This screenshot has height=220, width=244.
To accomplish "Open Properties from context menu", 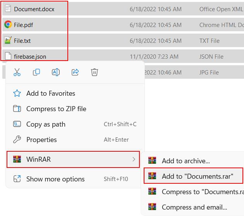I will coord(41,140).
